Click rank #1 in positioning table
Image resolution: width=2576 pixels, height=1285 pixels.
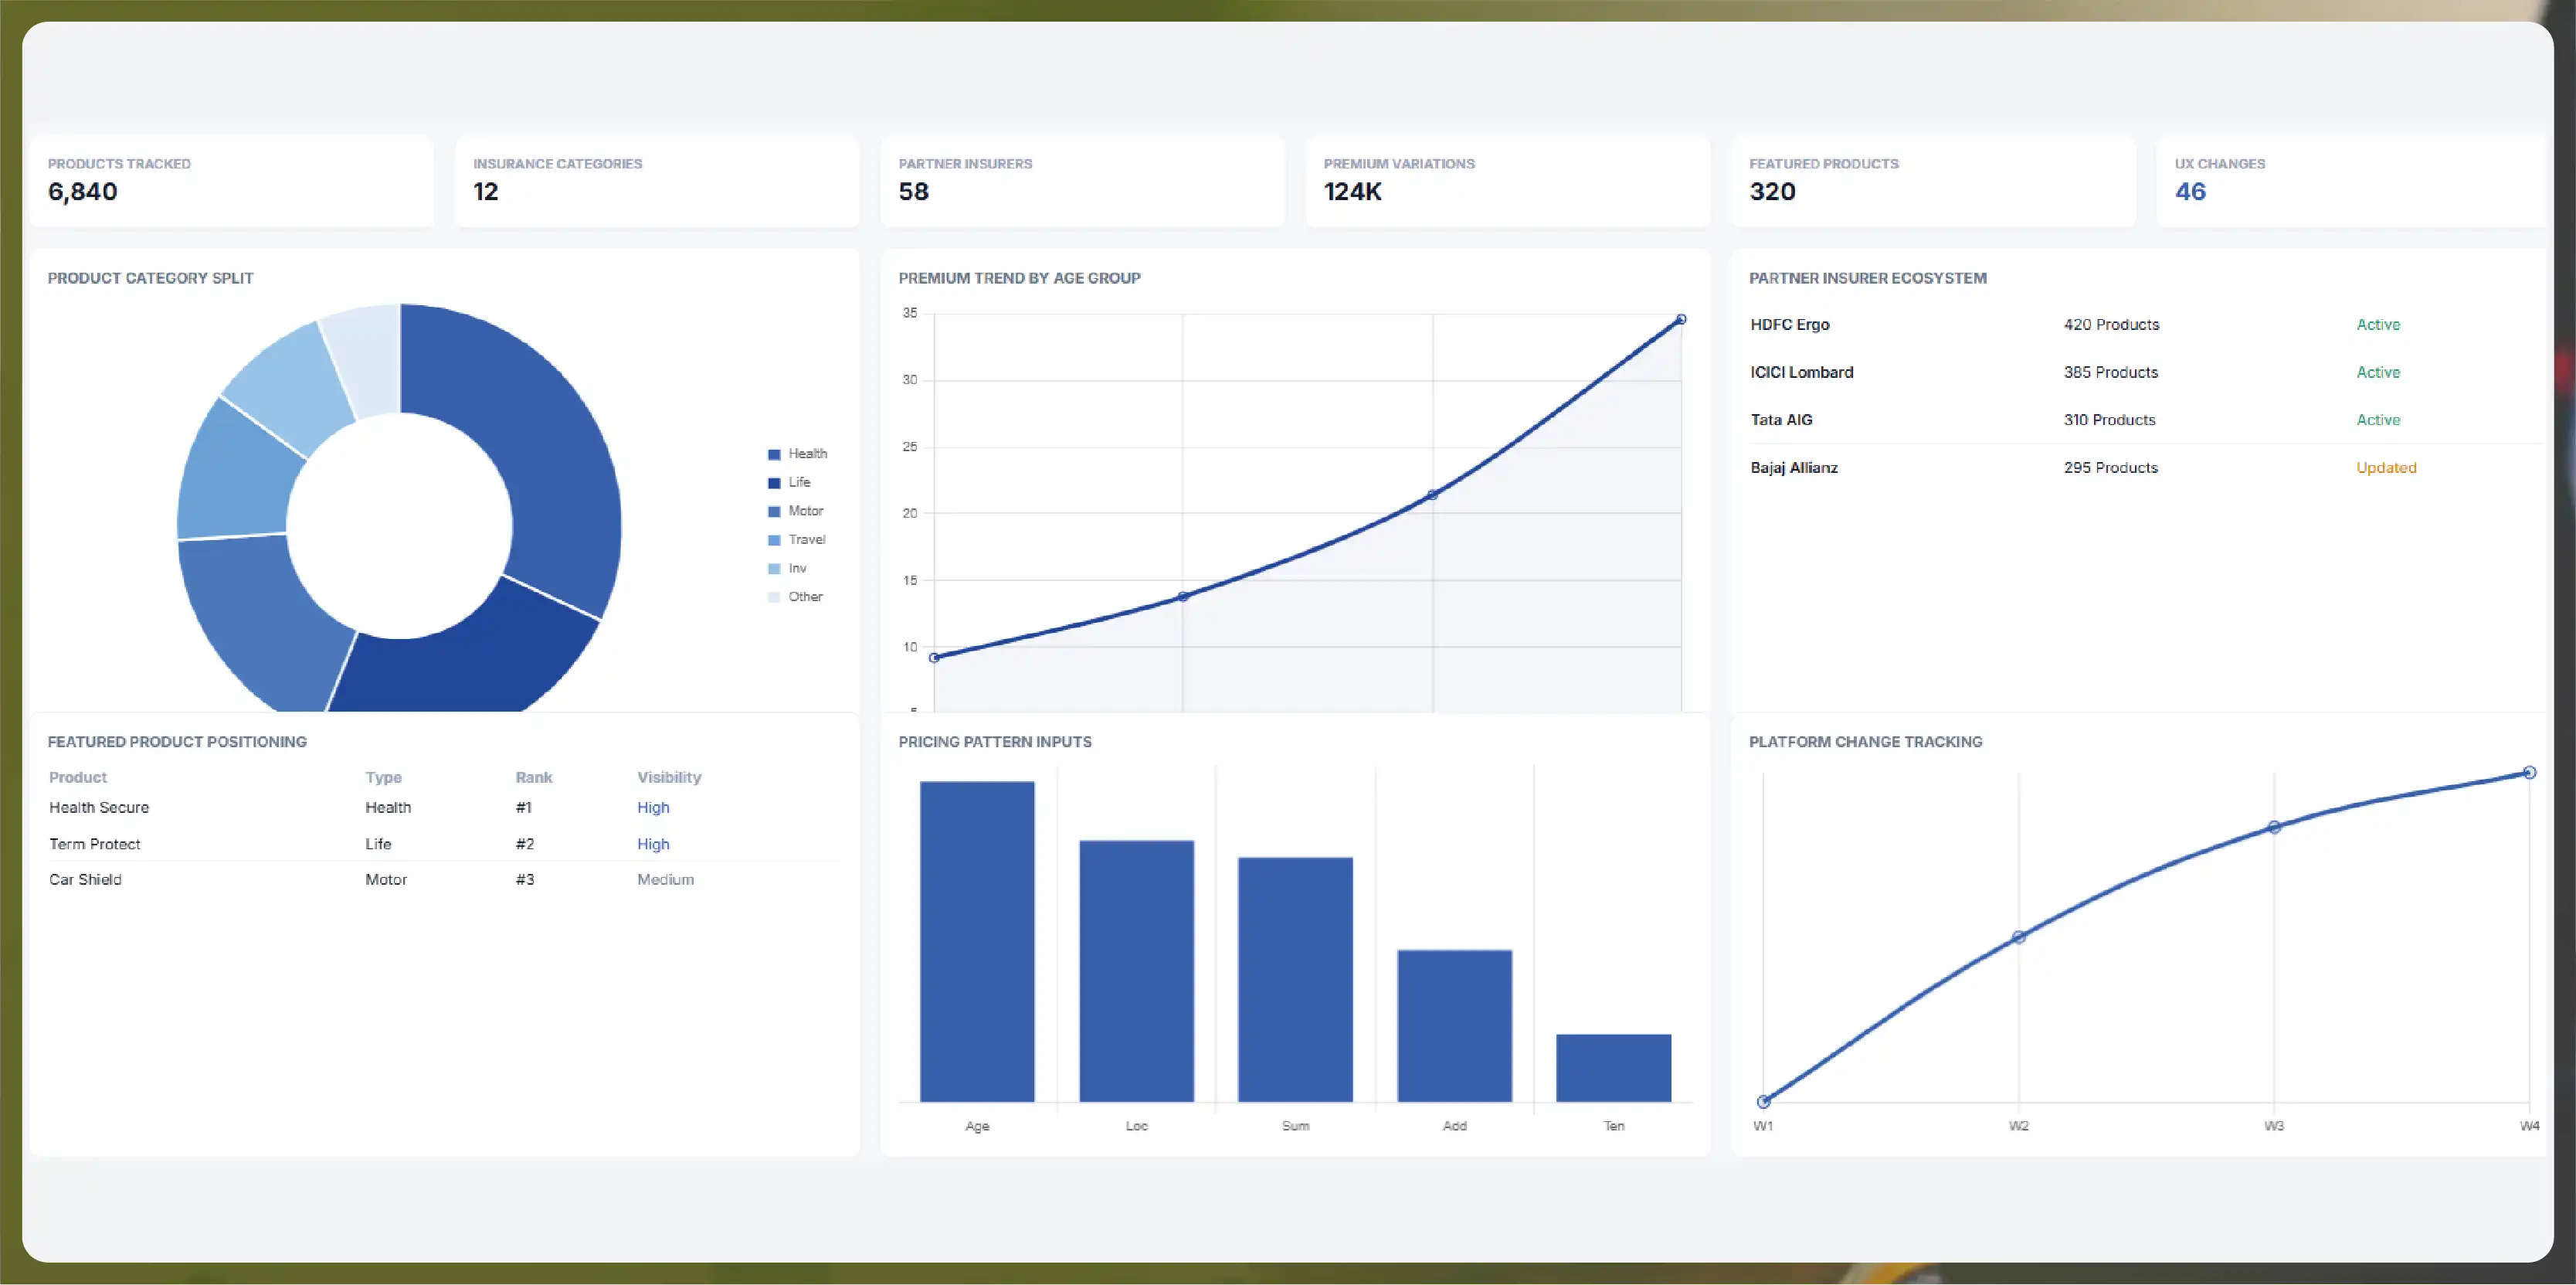[524, 808]
